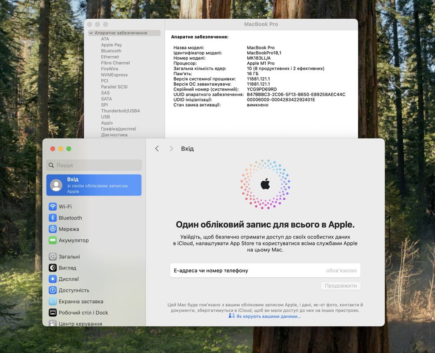Open Wi-Fi settings icon in sidebar

click(x=53, y=206)
